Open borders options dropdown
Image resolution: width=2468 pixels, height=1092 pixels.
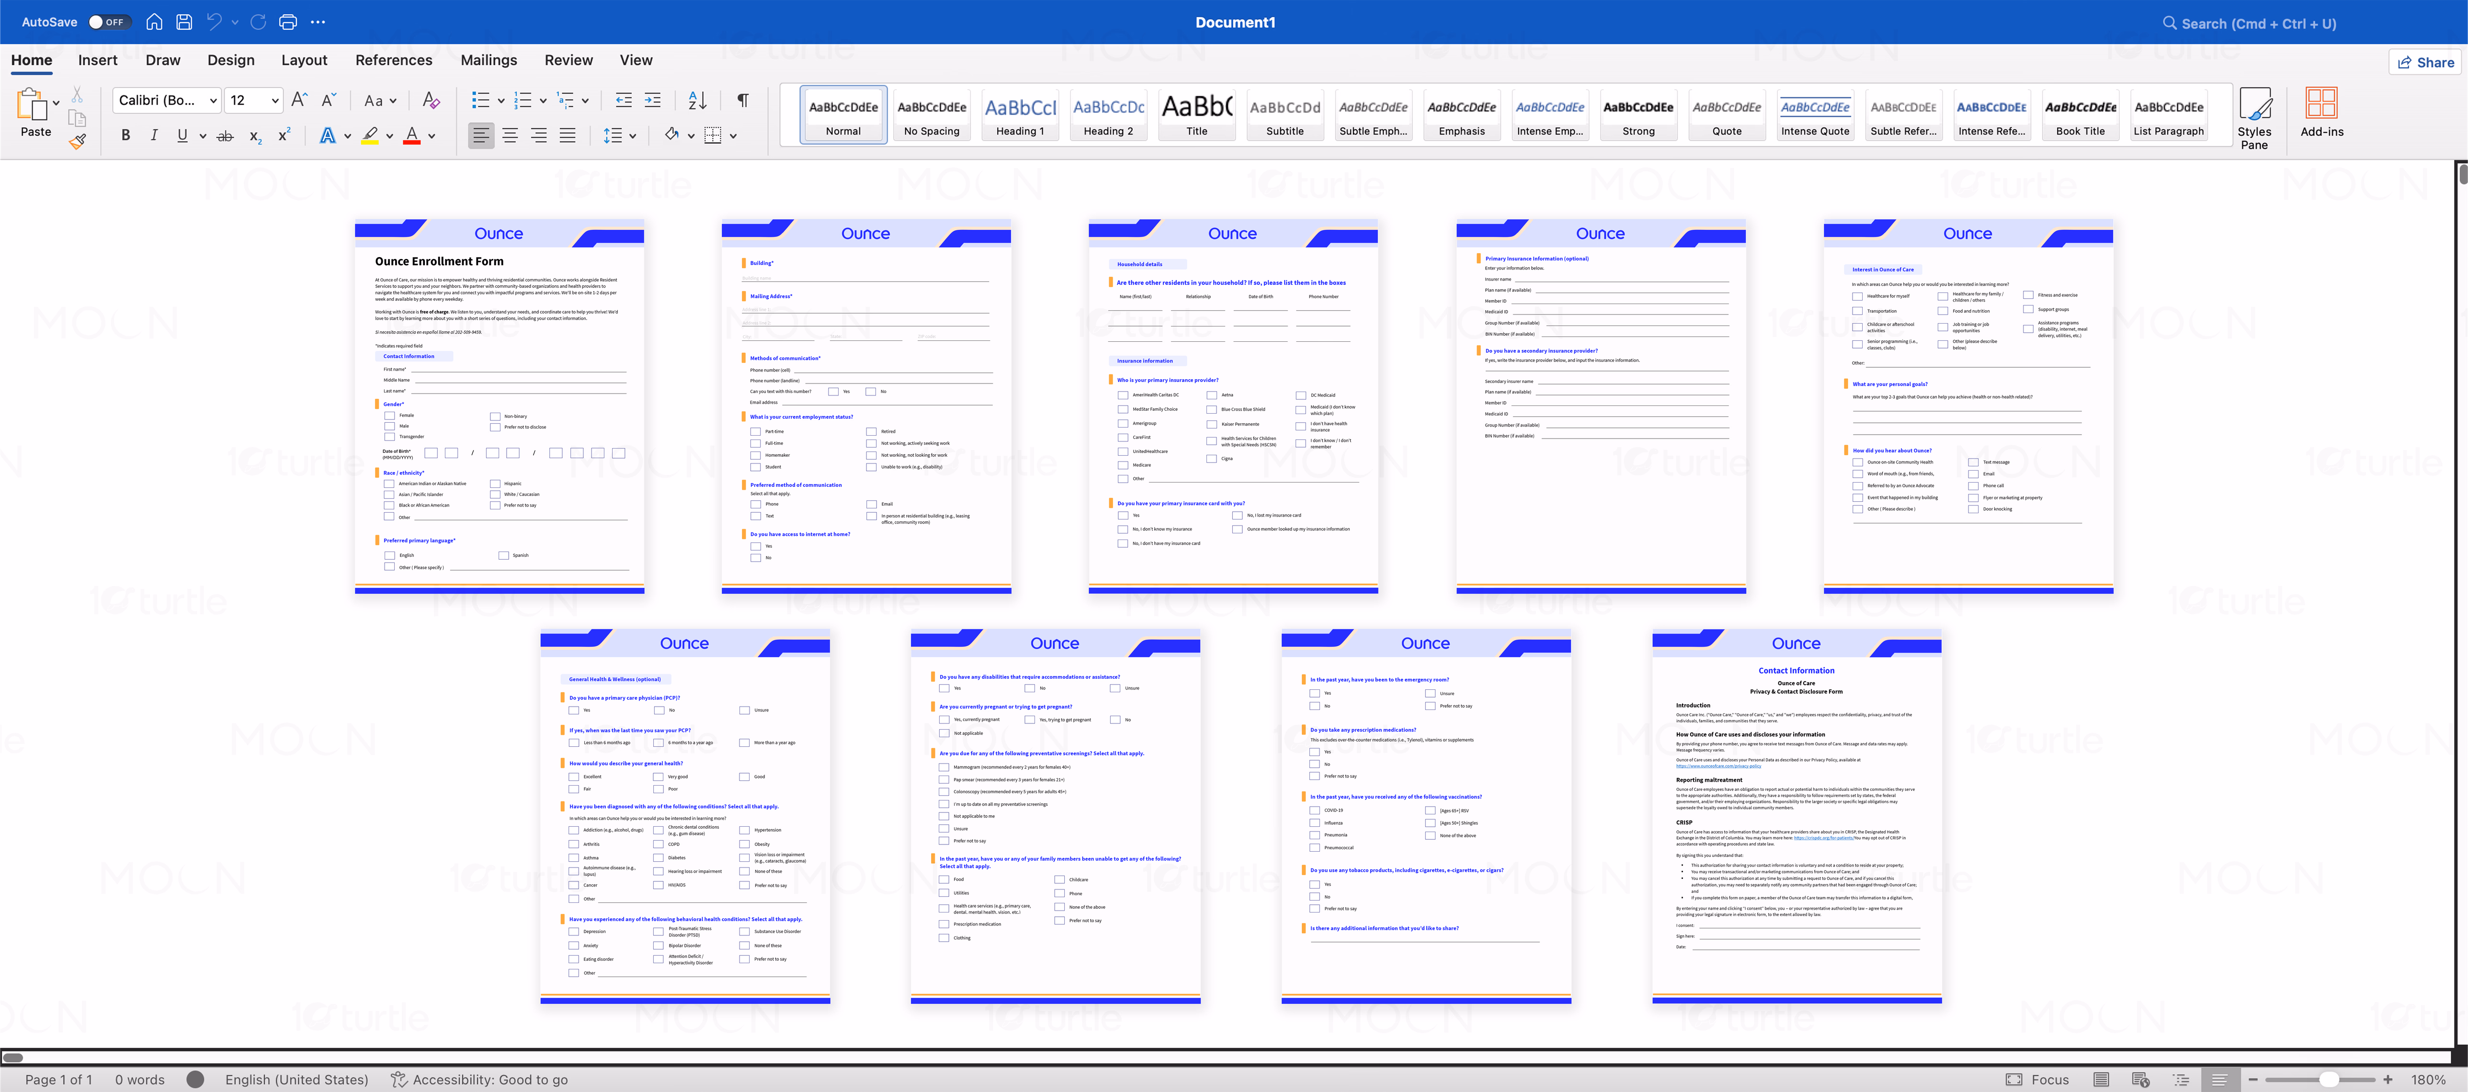(x=733, y=136)
